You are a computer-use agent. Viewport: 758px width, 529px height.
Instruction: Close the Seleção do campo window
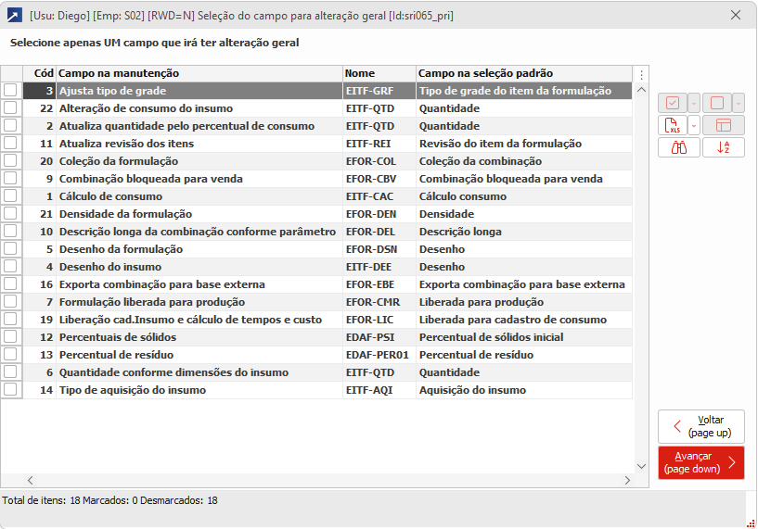point(736,16)
